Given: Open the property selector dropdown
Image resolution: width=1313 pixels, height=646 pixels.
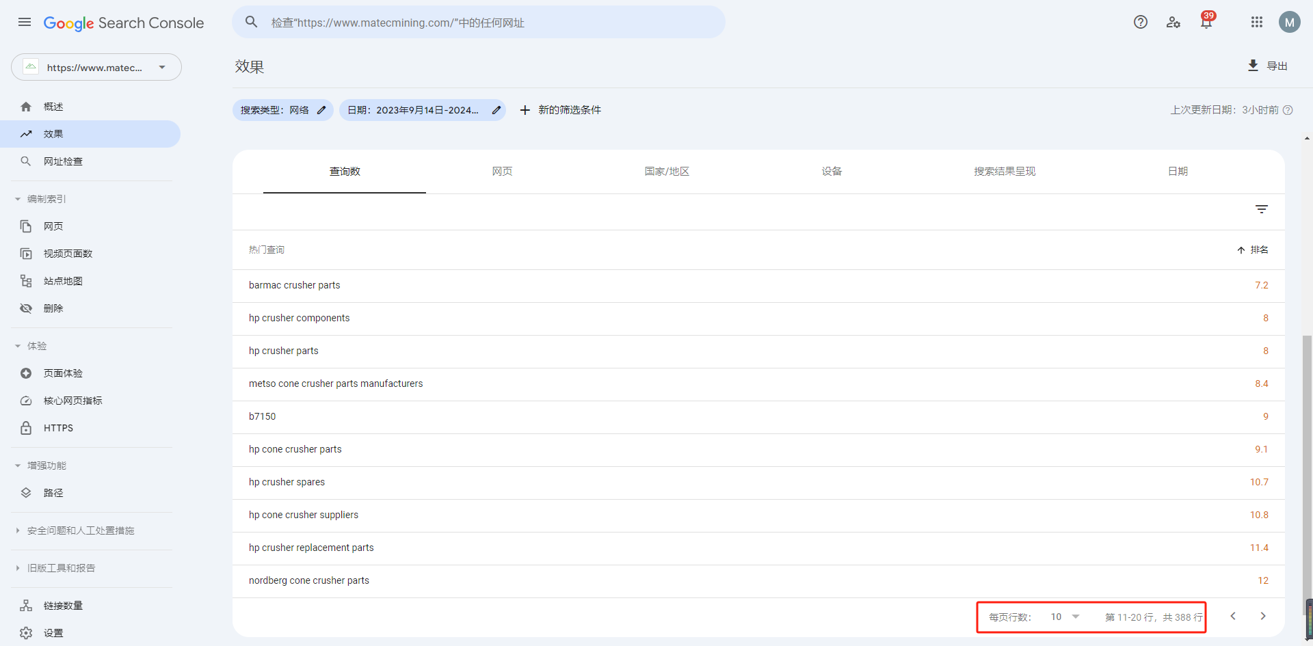Looking at the screenshot, I should pyautogui.click(x=96, y=67).
